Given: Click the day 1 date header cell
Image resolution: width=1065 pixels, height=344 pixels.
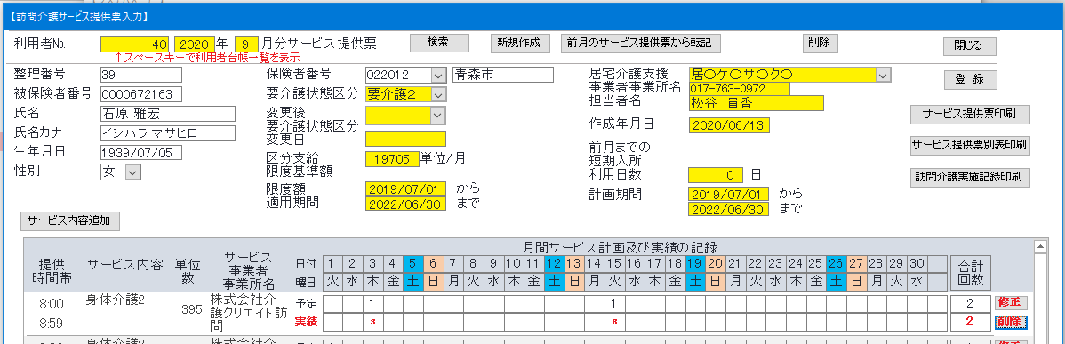Looking at the screenshot, I should [x=332, y=263].
